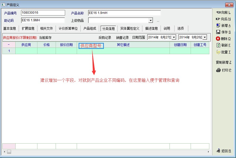Click the 产品名称 input field
The image size is (236, 158).
tap(124, 13)
